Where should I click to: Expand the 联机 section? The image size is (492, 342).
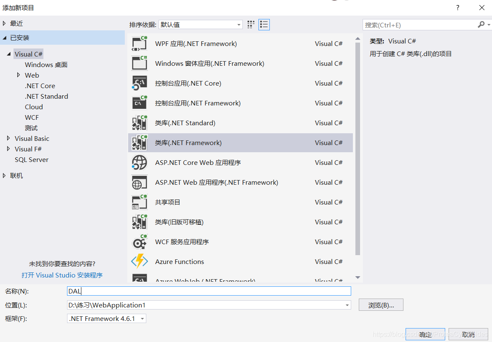point(4,175)
